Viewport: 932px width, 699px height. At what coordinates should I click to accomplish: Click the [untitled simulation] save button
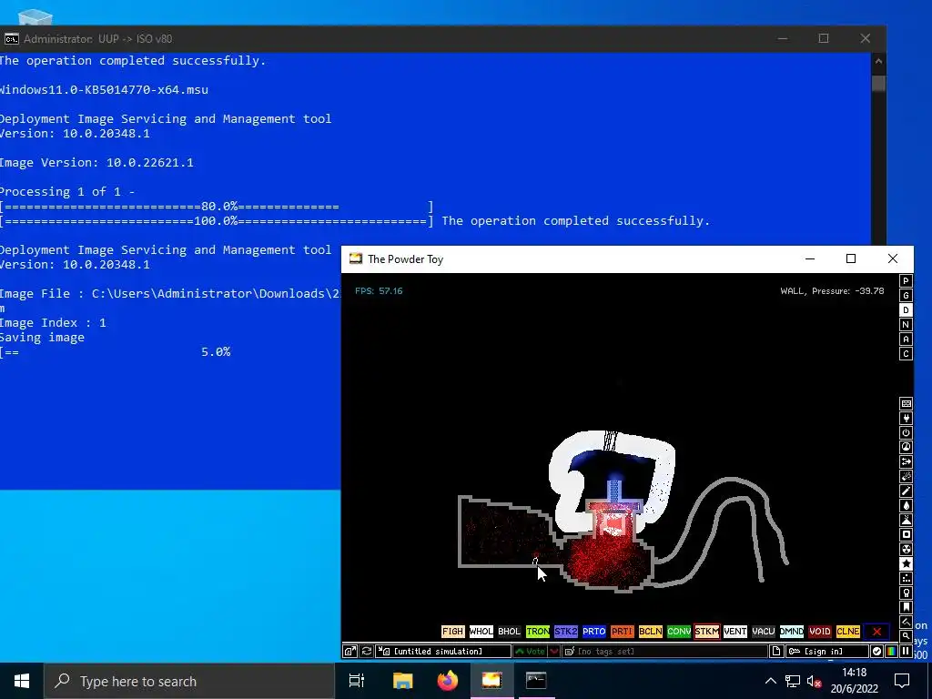[x=443, y=652]
